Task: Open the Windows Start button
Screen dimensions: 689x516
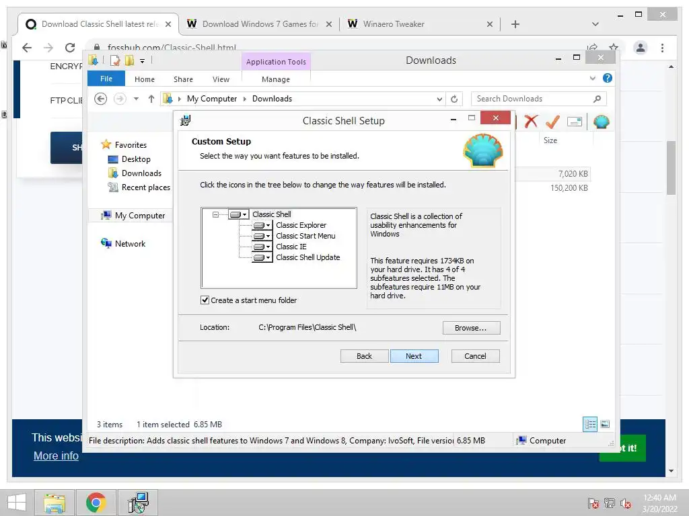Action: tap(17, 503)
